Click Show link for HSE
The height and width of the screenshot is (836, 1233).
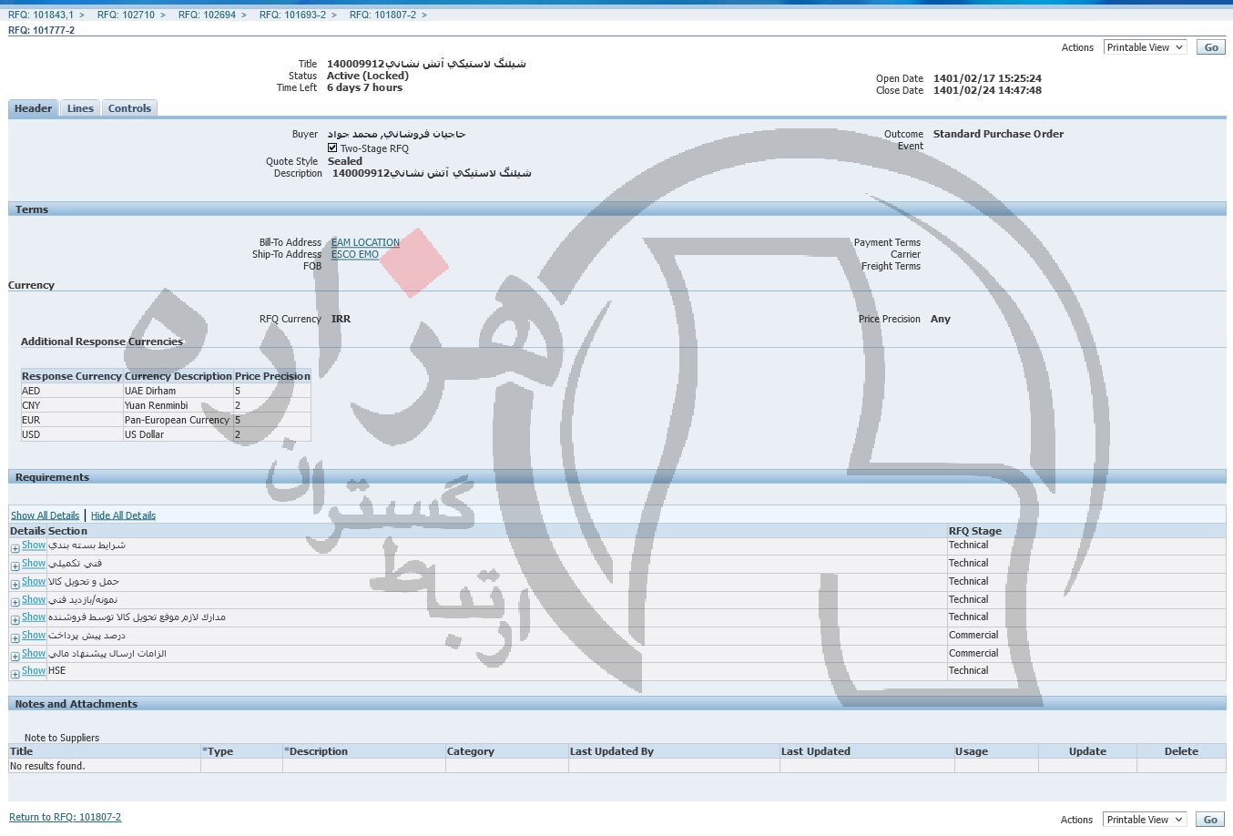(x=34, y=671)
